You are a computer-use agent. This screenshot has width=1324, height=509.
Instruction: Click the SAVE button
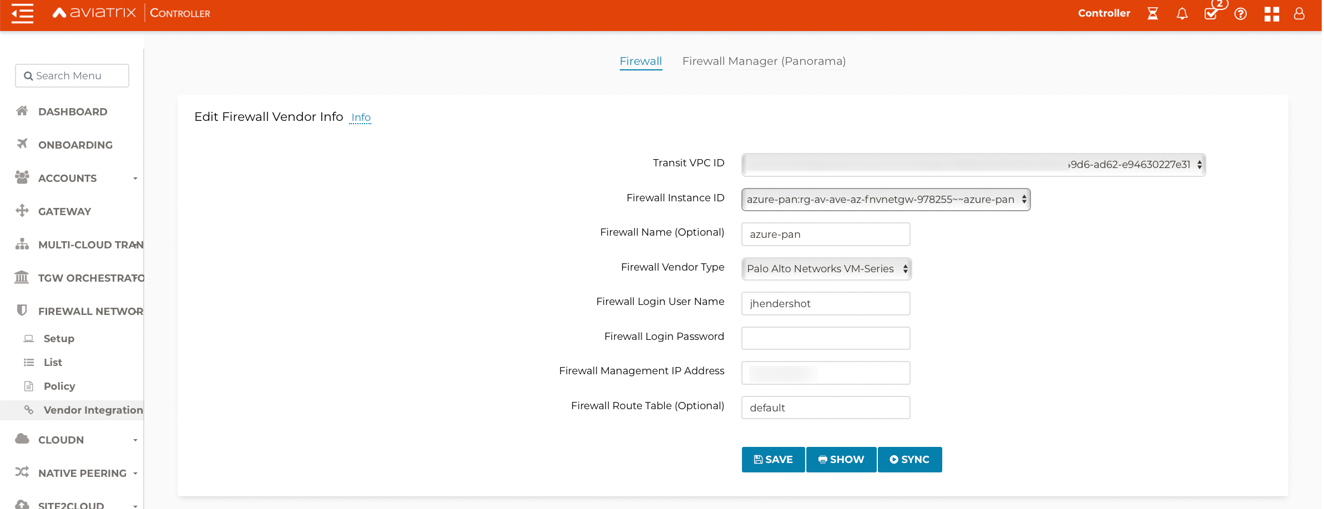click(x=772, y=459)
